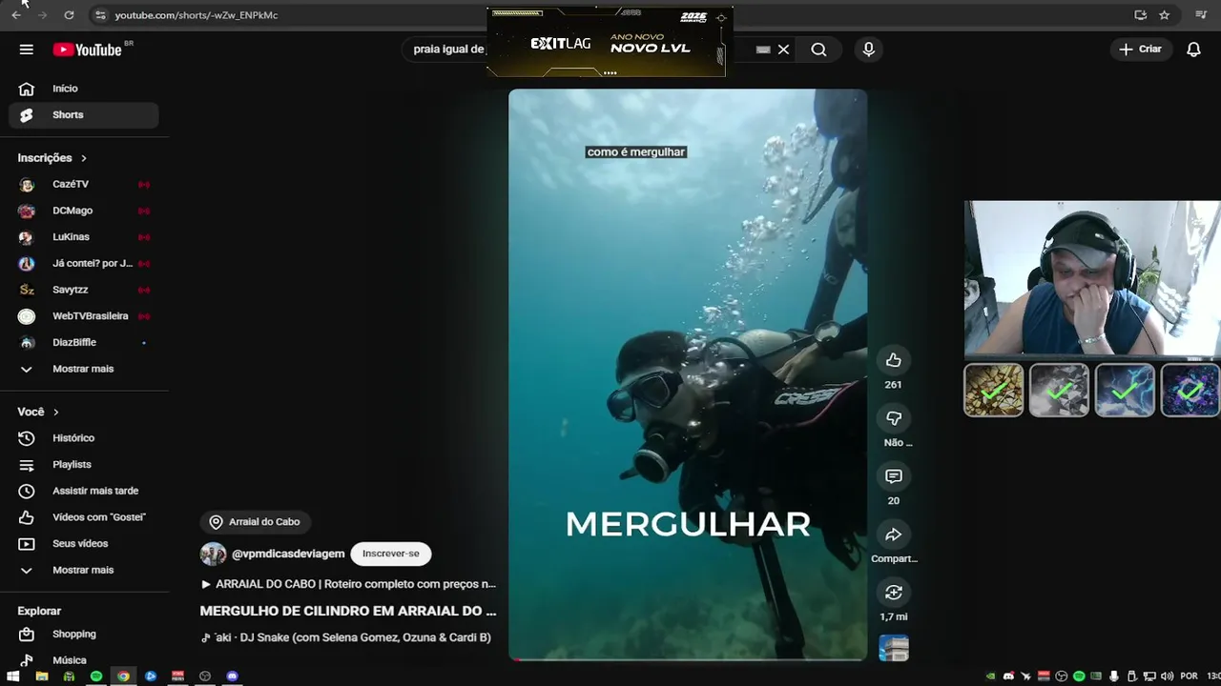Go back with the browser back arrow
The height and width of the screenshot is (686, 1221).
pos(15,15)
